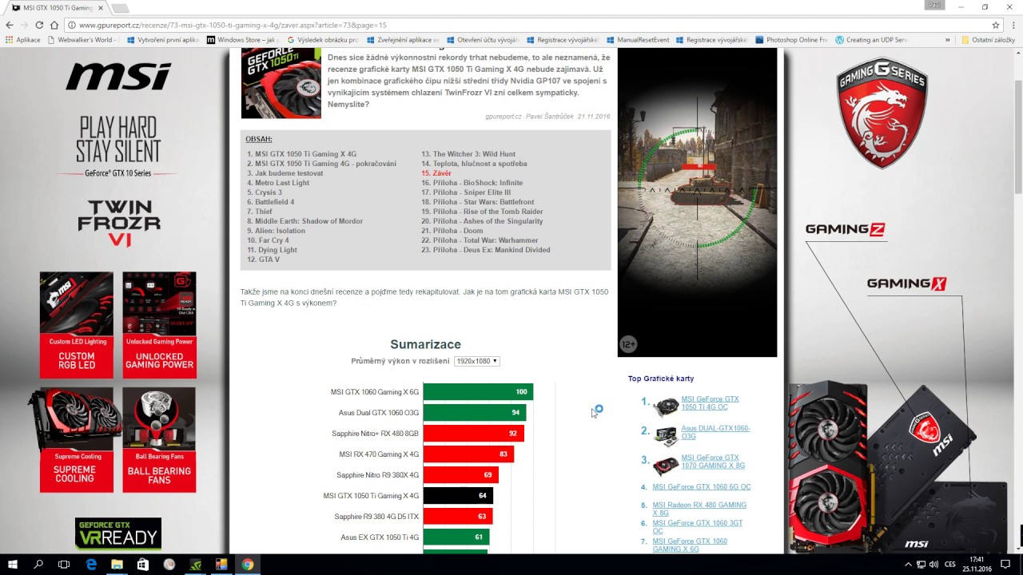1023x575 pixels.
Task: Click the MSI GTX 1060 Gaming X 6G chart bar
Action: [478, 392]
